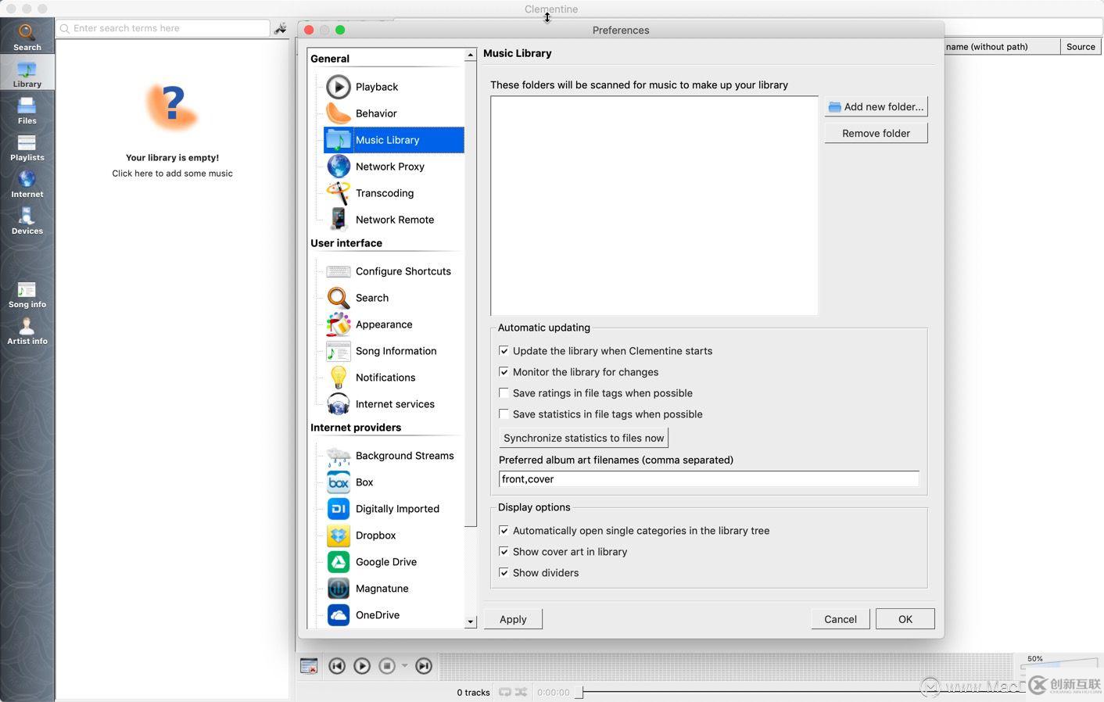Click the wrench icon beside search field

pos(281,28)
